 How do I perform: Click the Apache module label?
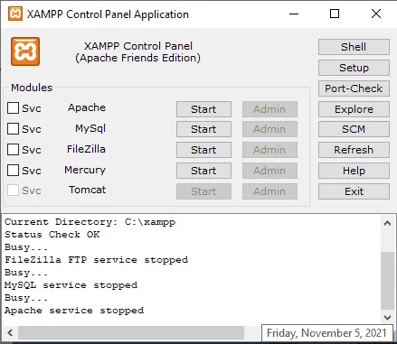87,107
